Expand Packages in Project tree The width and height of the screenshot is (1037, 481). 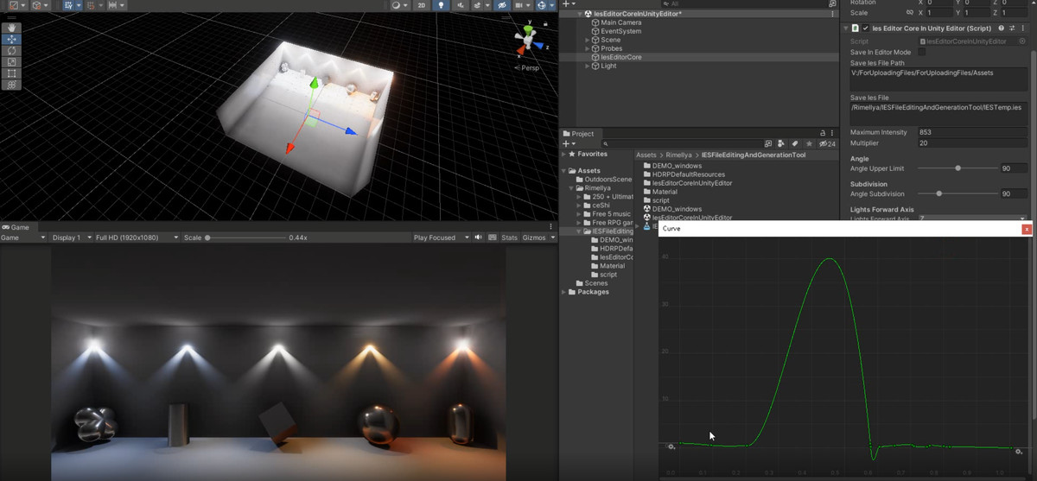click(563, 292)
